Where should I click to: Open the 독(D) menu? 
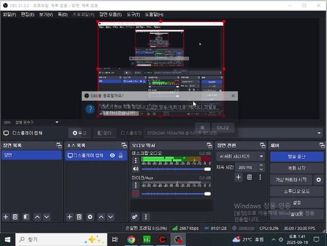tap(63, 14)
